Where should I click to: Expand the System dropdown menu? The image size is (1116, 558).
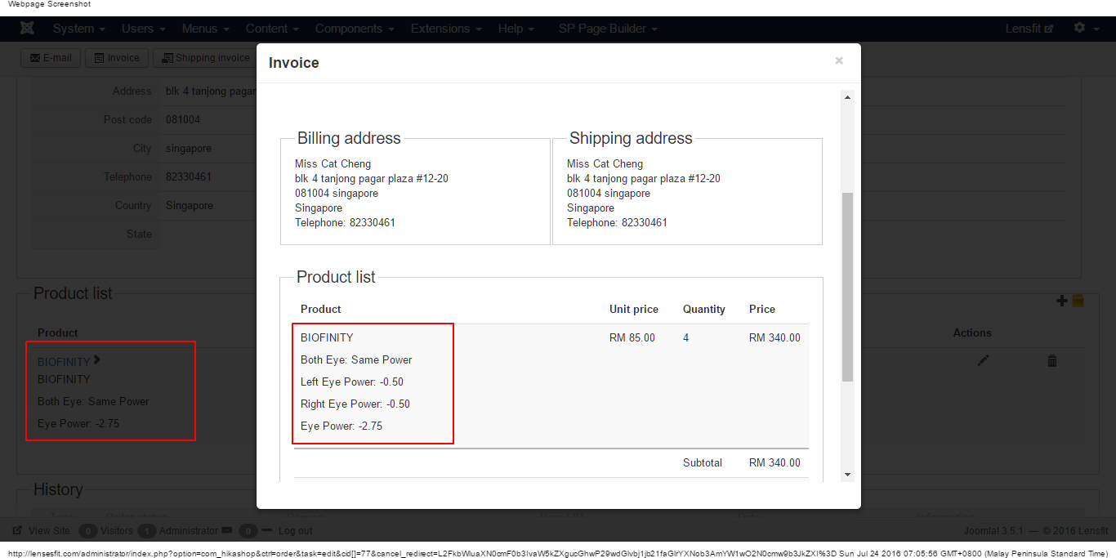78,29
